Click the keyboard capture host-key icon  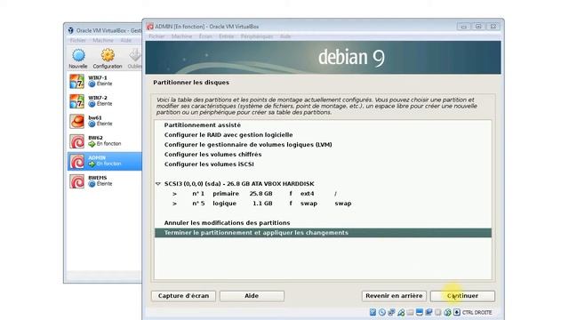(457, 312)
